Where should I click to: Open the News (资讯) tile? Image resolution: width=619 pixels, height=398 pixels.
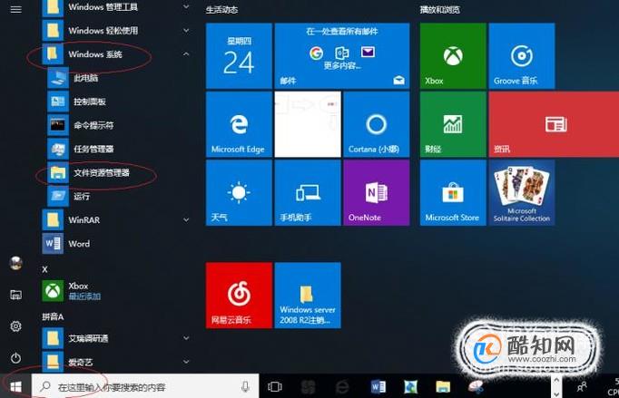554,124
